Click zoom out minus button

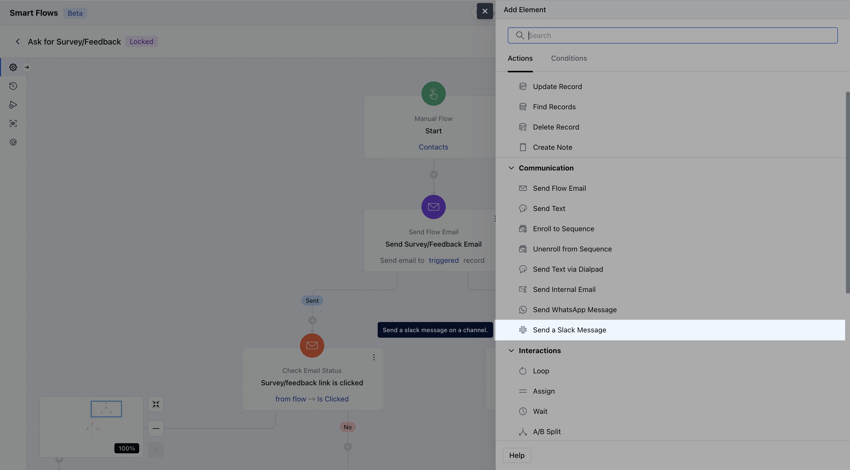click(x=156, y=429)
